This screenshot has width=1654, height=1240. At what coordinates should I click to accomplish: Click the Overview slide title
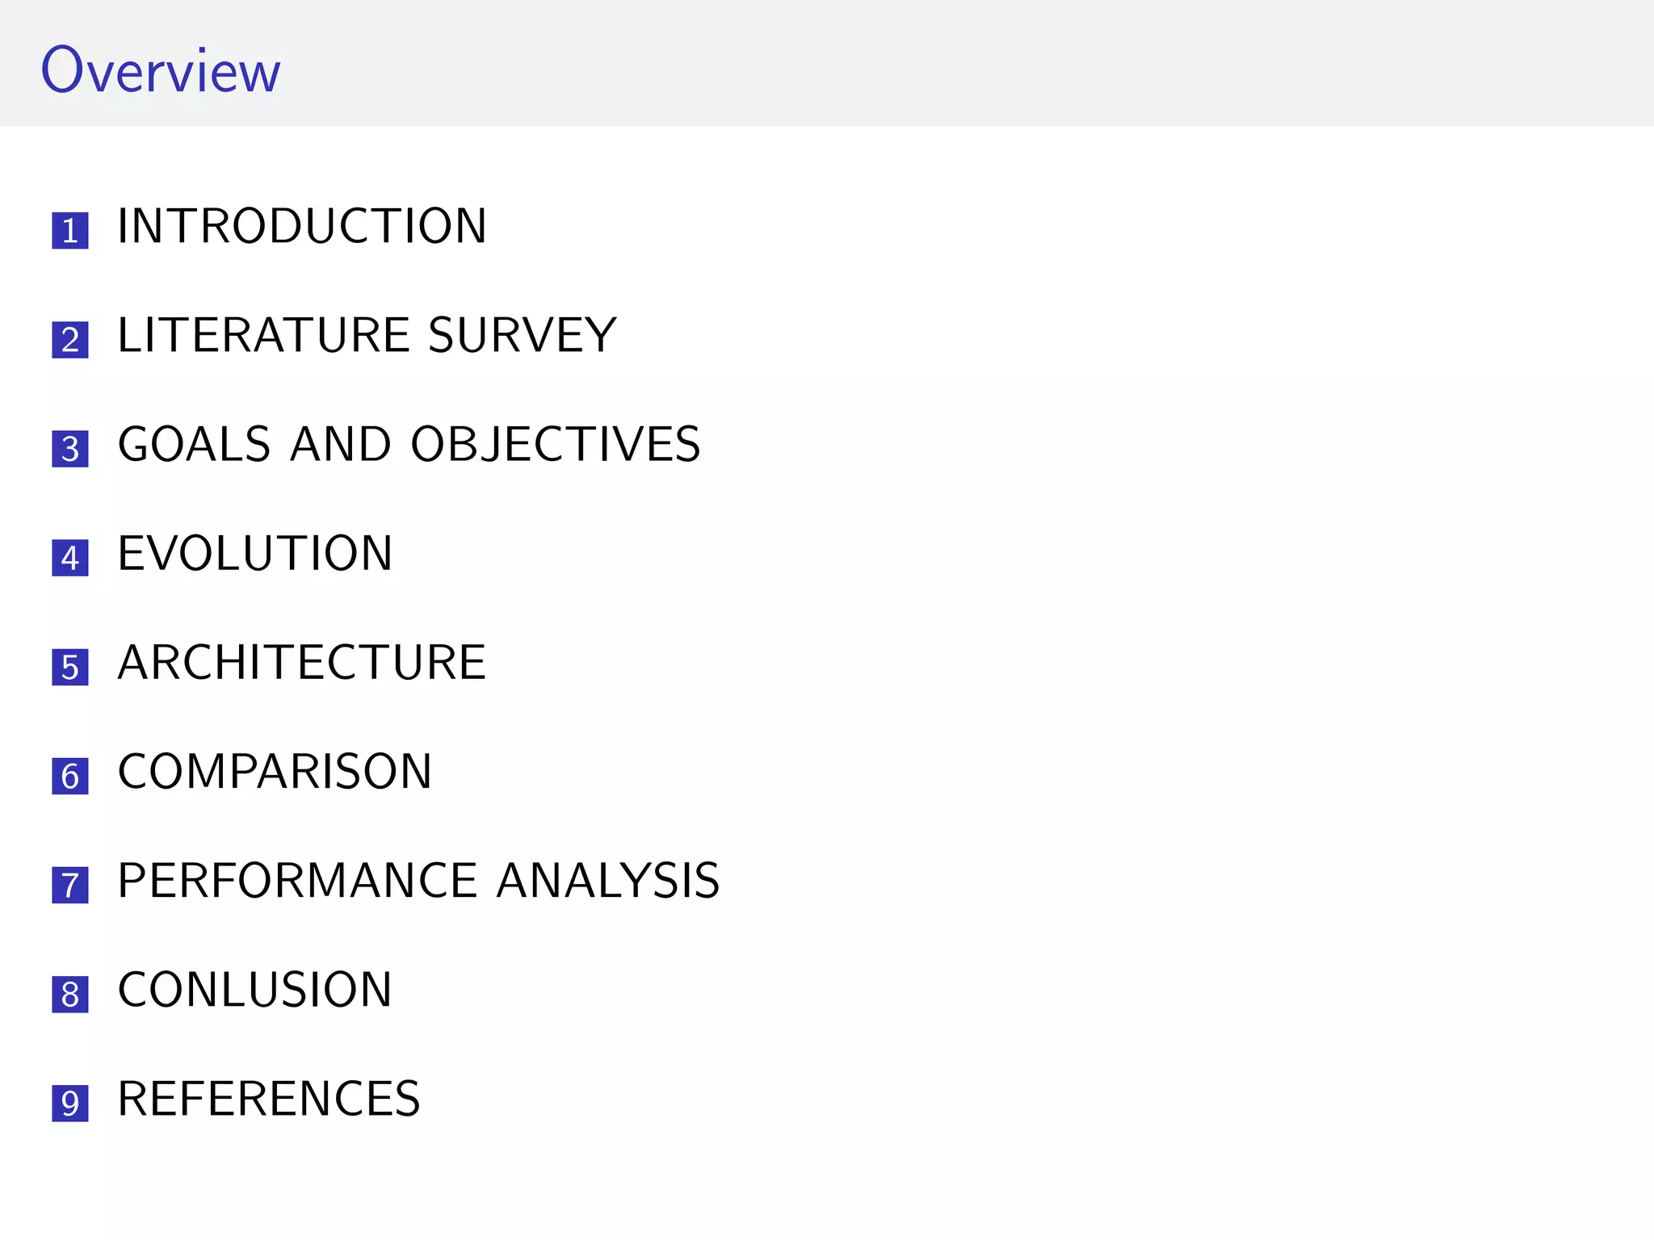pyautogui.click(x=161, y=70)
